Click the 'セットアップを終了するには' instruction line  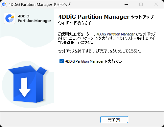pos(99,51)
